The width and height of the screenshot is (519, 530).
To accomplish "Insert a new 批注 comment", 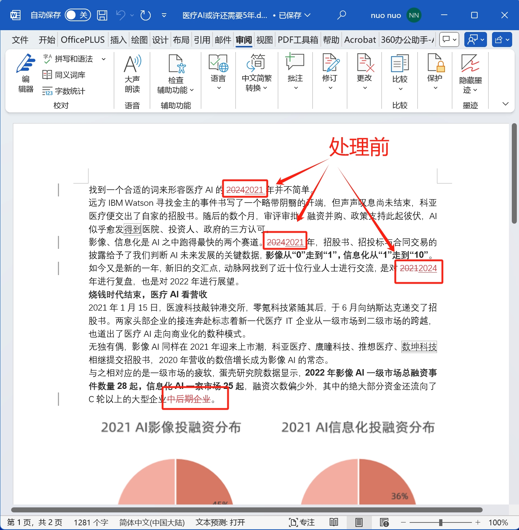I will coord(295,70).
